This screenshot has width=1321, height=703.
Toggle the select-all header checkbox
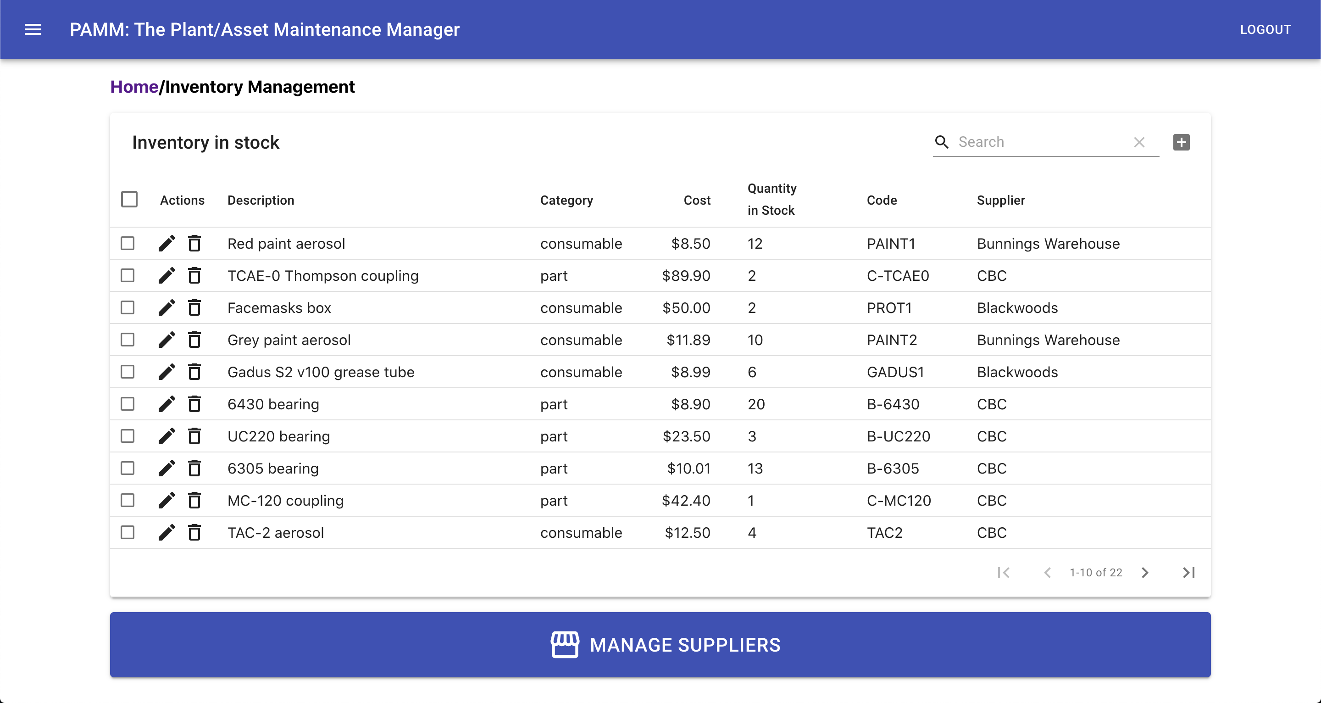(x=129, y=200)
